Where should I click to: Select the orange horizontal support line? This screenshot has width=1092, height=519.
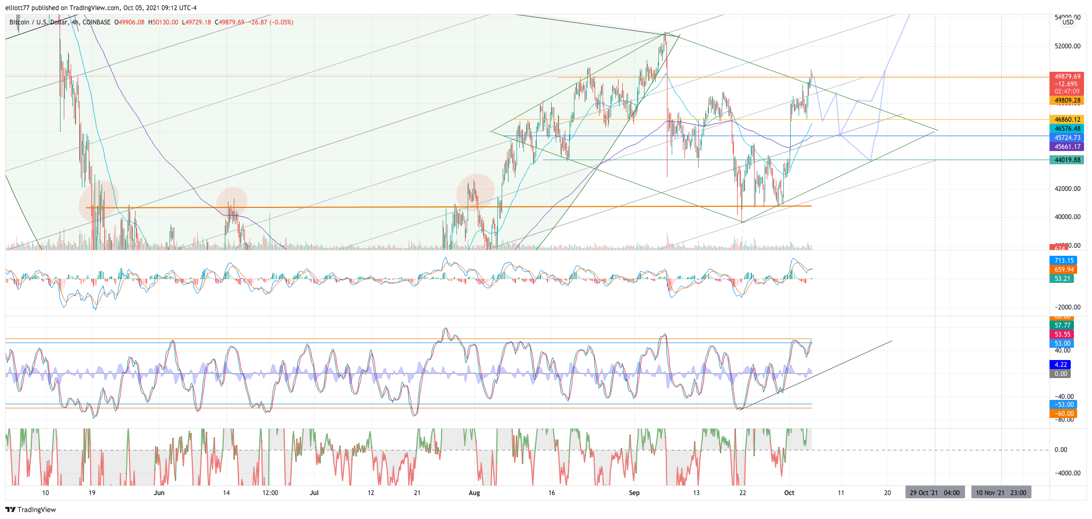[449, 207]
